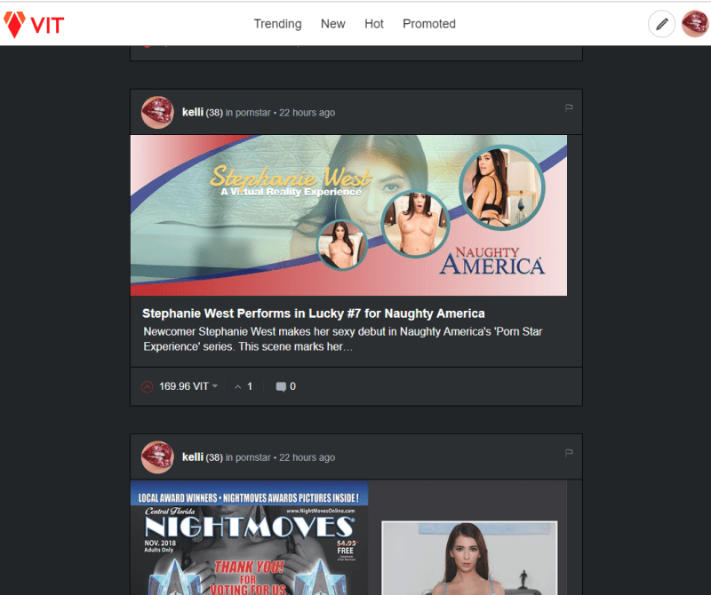Flag the Nightmoves post
711x595 pixels.
point(569,453)
